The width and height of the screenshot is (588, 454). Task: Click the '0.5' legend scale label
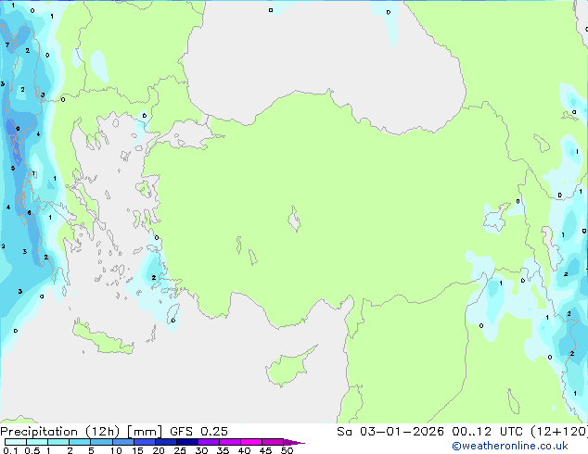(x=32, y=450)
